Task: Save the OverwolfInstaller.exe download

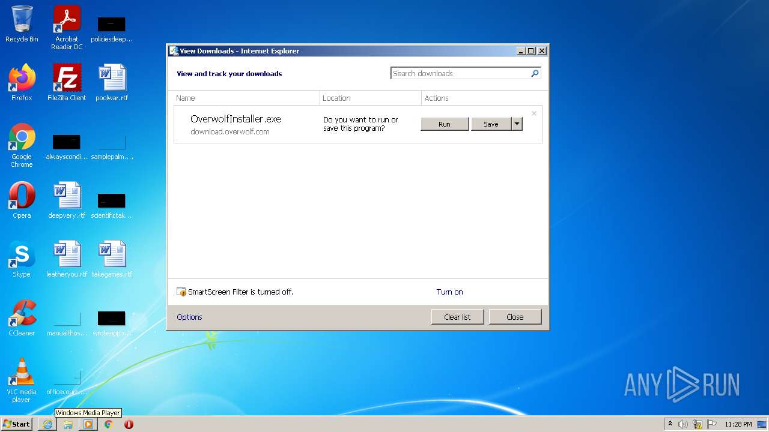Action: (x=491, y=124)
